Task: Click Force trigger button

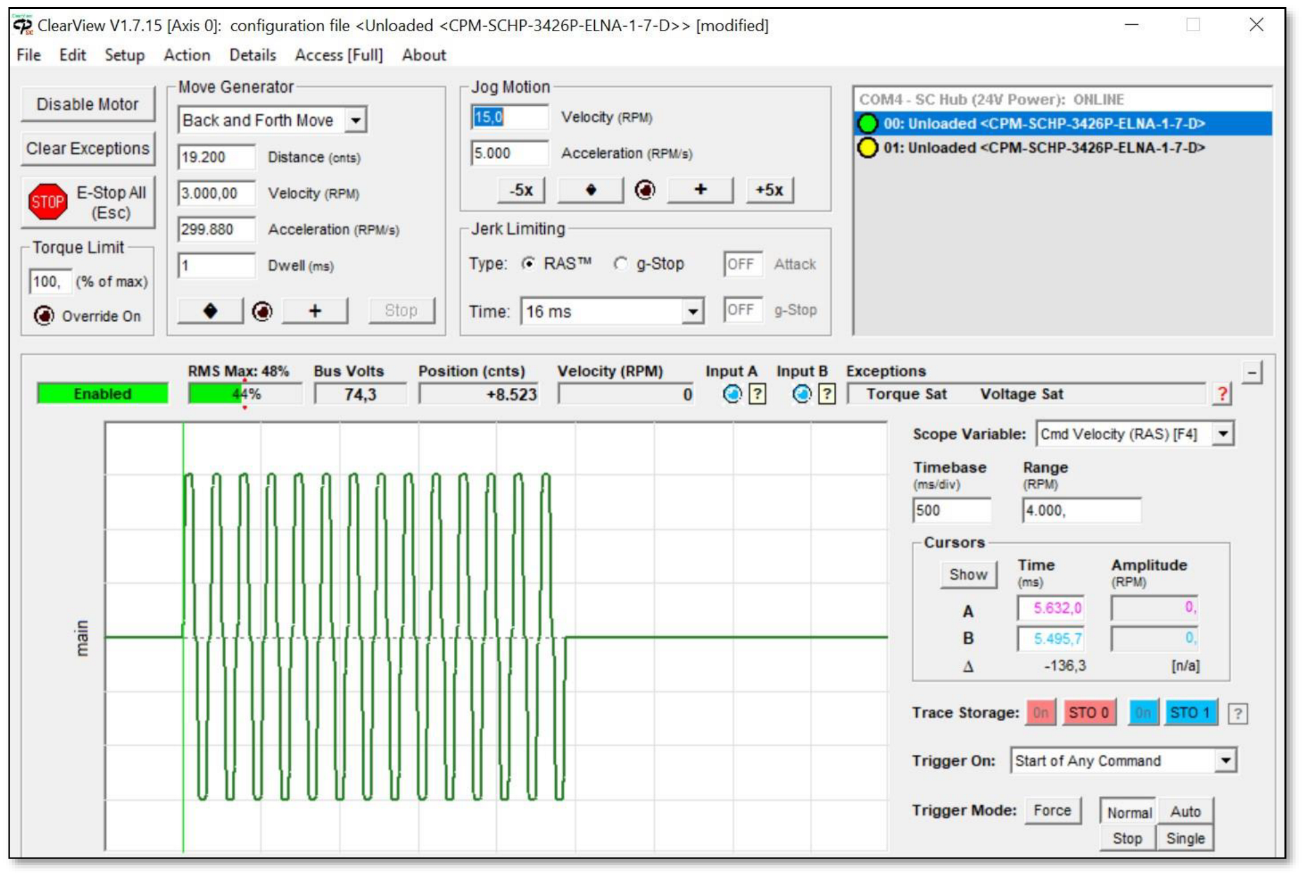Action: click(1053, 811)
